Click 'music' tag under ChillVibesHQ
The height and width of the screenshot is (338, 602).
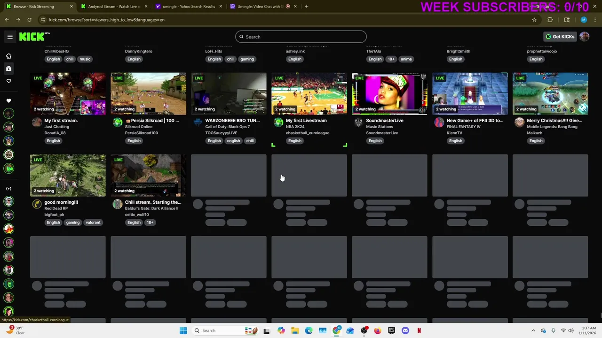[85, 59]
